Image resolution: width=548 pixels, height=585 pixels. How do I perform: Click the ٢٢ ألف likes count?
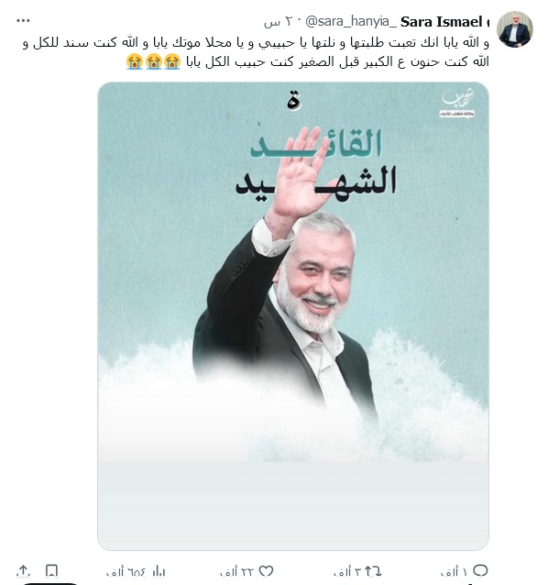point(237,571)
